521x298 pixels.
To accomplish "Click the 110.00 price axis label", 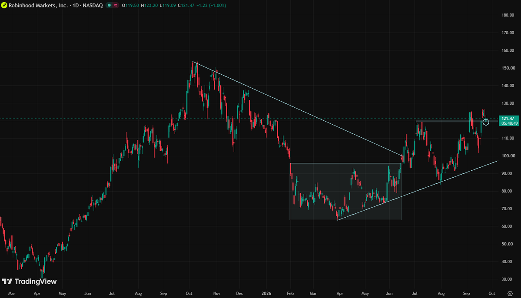I will (508, 138).
